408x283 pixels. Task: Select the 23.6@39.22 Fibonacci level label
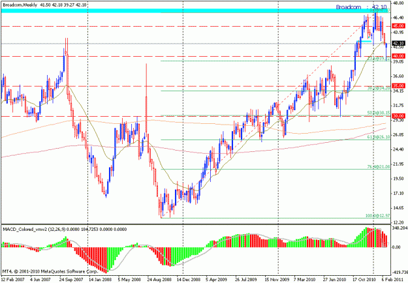click(379, 59)
